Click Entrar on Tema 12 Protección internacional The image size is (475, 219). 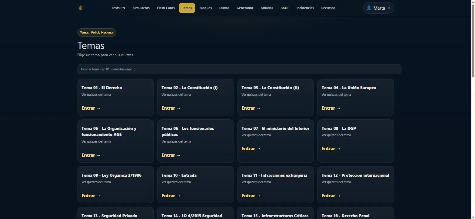[x=331, y=196]
